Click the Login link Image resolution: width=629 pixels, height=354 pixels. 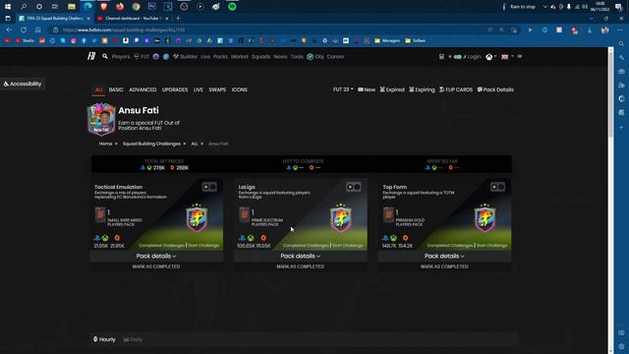click(x=474, y=57)
